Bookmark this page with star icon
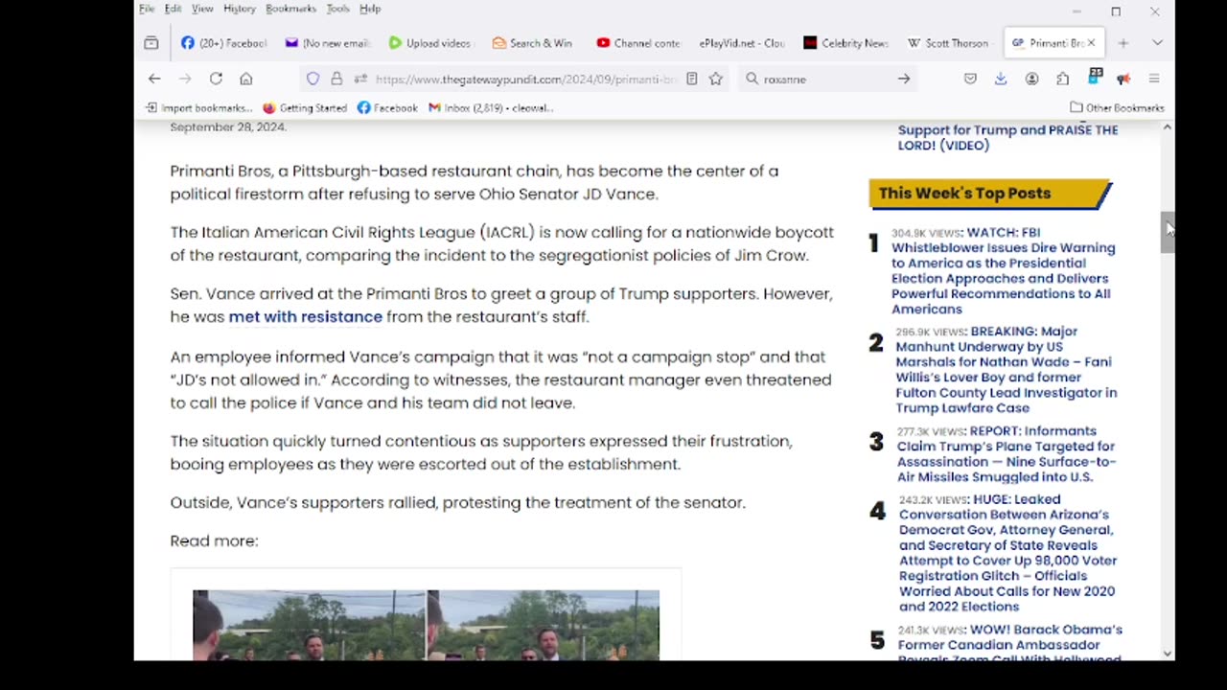Image resolution: width=1227 pixels, height=690 pixels. pos(715,79)
